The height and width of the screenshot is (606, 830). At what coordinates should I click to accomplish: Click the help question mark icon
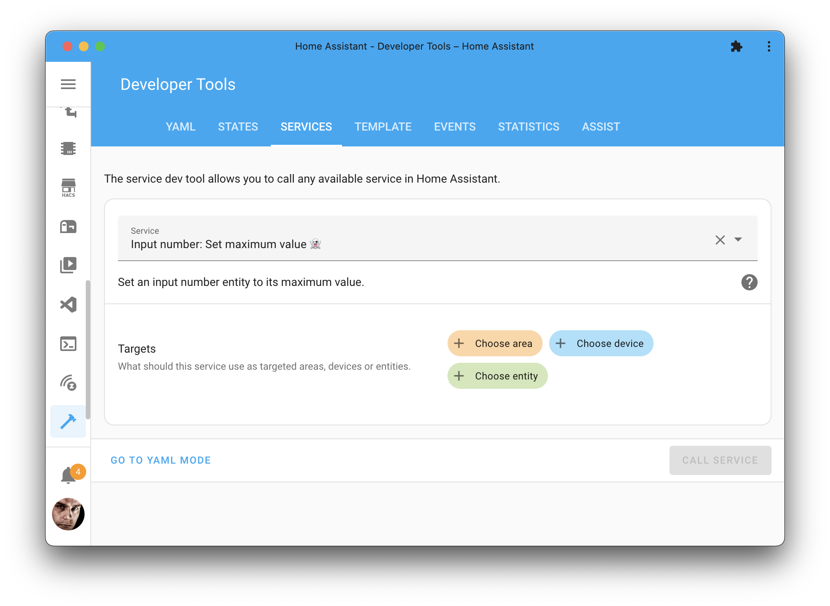(x=750, y=282)
